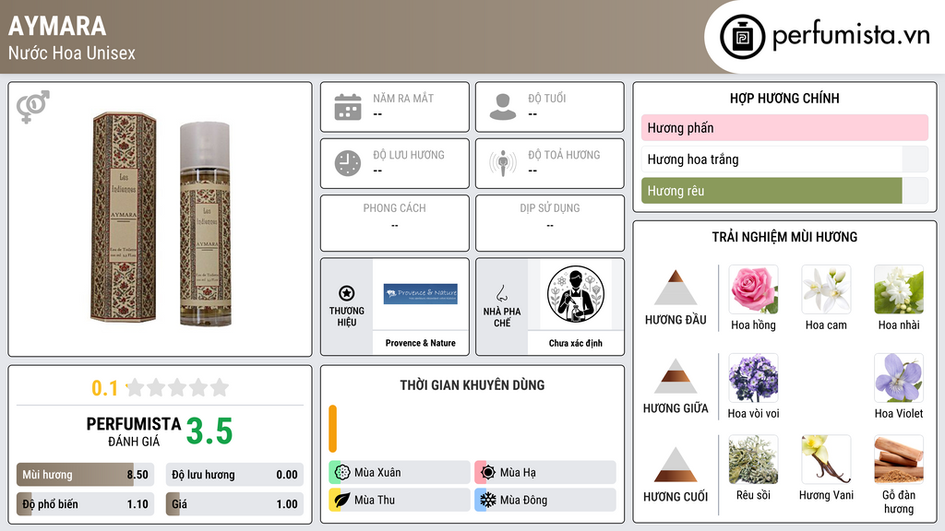This screenshot has width=945, height=531.
Task: Click the Provence & Nature brand name
Action: [x=421, y=343]
